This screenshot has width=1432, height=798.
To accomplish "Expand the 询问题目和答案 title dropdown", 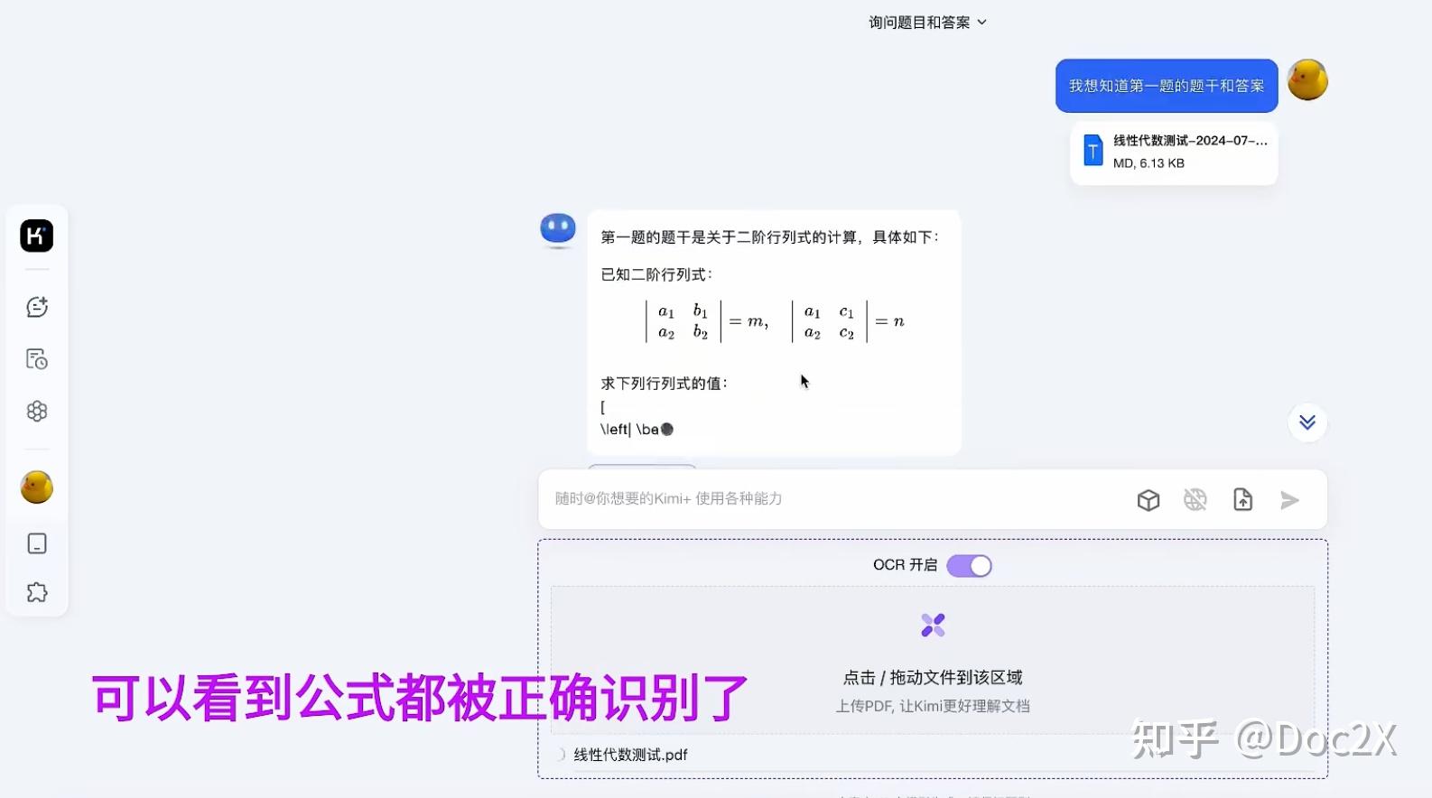I will [x=928, y=23].
